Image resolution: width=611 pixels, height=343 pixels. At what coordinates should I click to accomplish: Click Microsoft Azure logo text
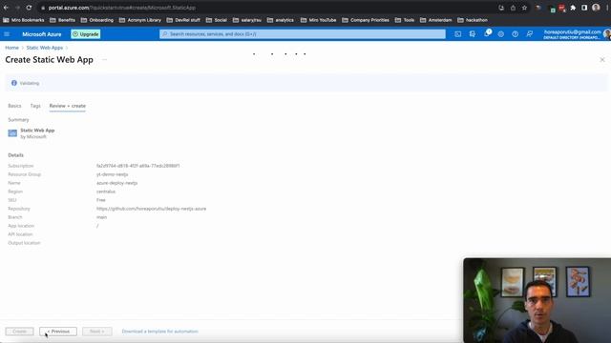point(42,34)
